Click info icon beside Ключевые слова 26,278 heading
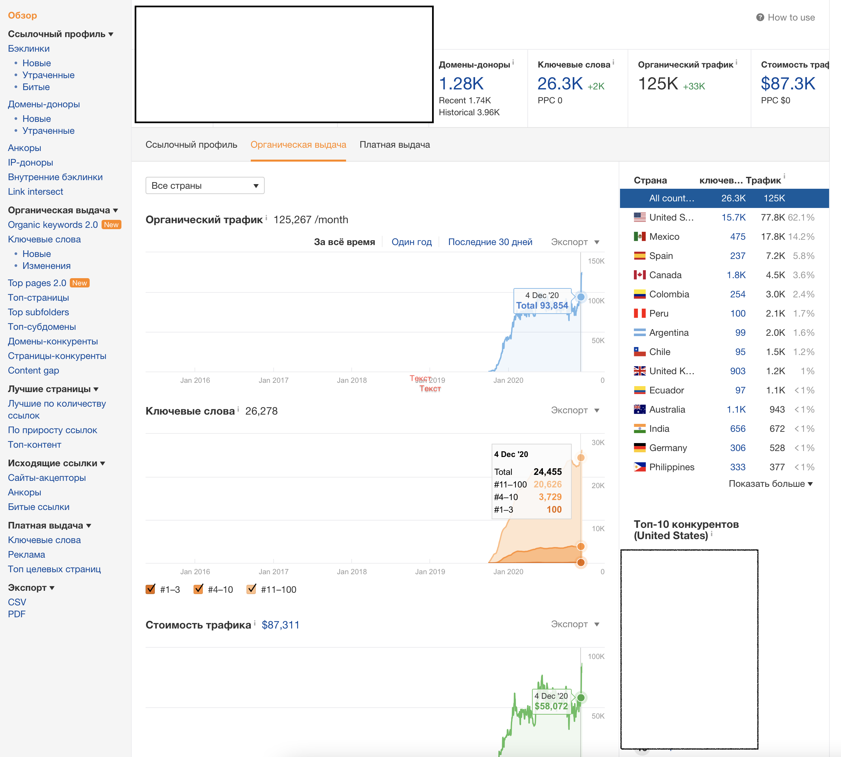Viewport: 841px width, 757px height. click(238, 409)
